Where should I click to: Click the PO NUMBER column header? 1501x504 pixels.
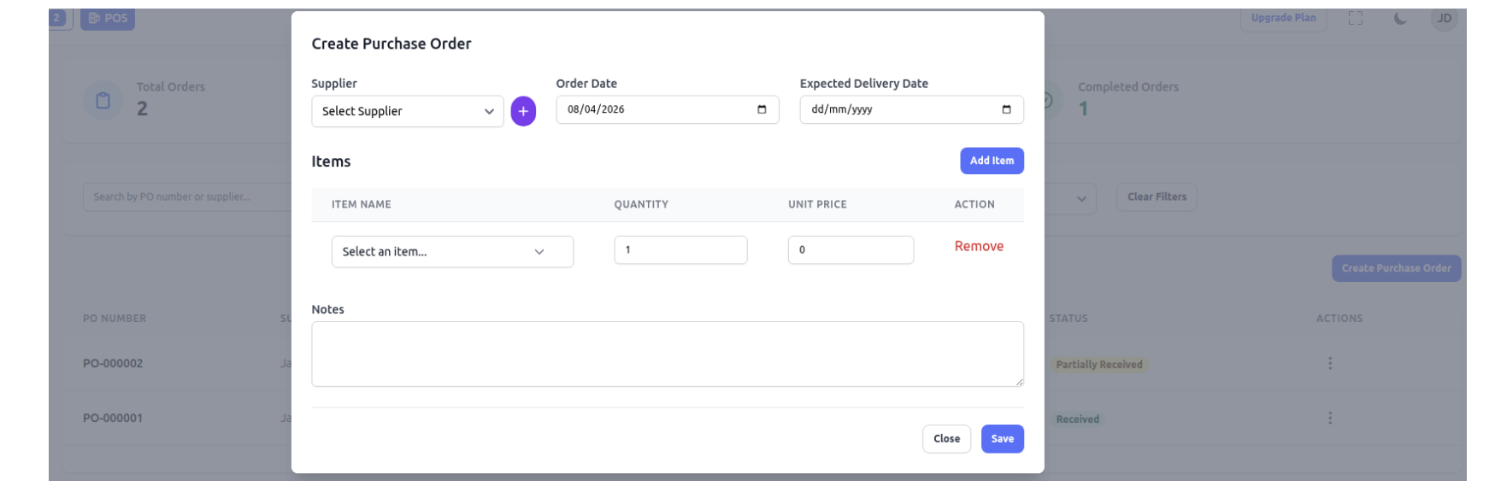pos(115,319)
